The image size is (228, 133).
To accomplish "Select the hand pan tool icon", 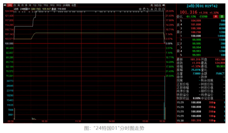I will (144, 9).
